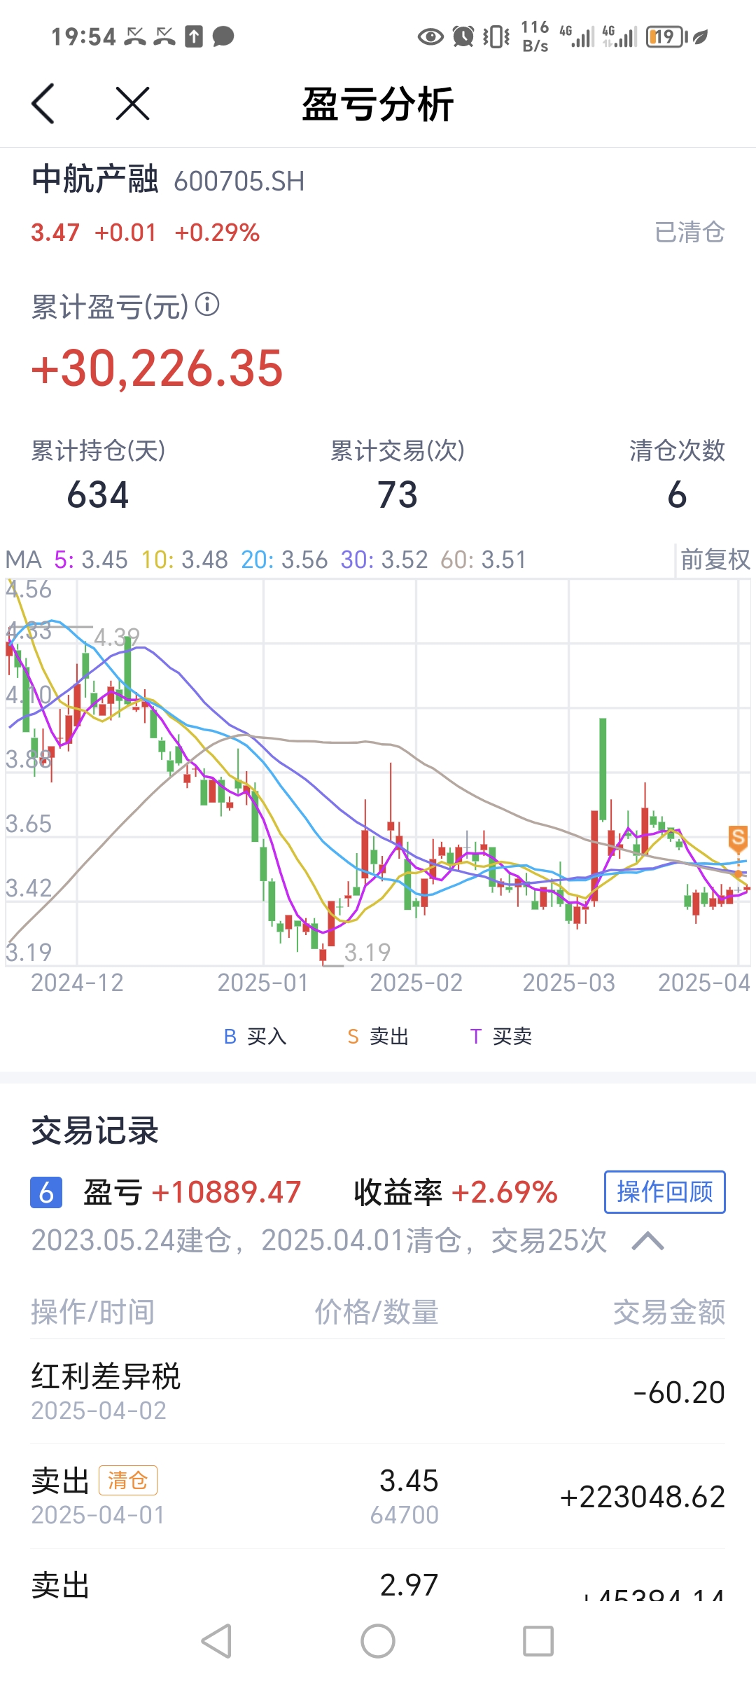The image size is (756, 1681).
Task: Collapse the trade record with the chevron
Action: 647,1241
